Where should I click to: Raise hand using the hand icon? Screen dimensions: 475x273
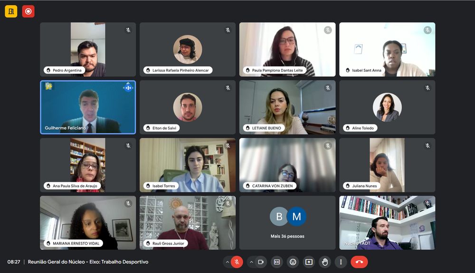pos(325,262)
